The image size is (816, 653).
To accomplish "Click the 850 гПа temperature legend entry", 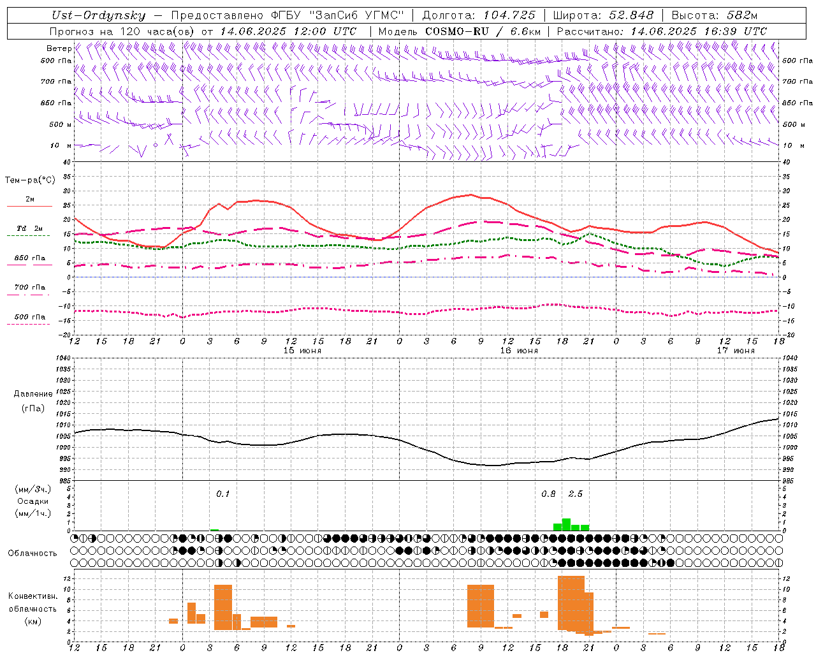I will (29, 258).
